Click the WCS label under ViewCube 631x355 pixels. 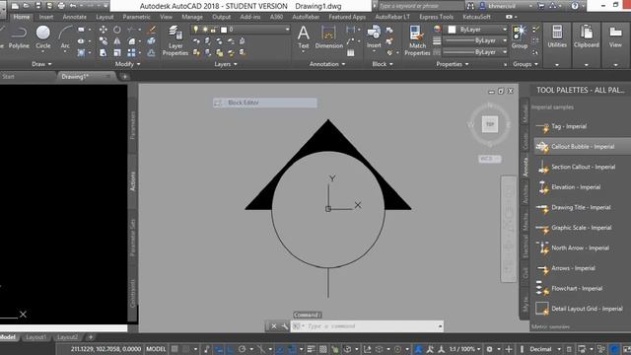click(x=489, y=159)
